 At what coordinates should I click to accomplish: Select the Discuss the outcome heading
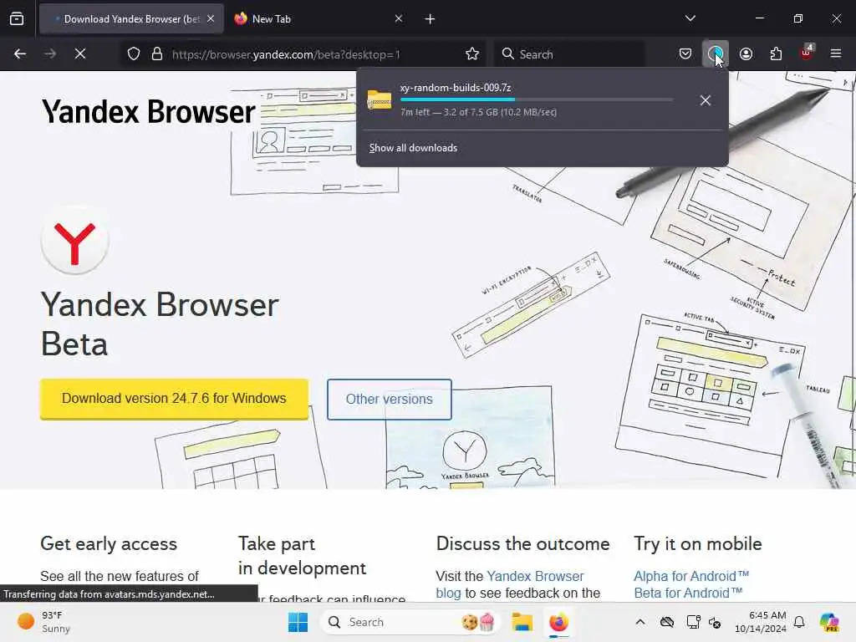point(522,544)
